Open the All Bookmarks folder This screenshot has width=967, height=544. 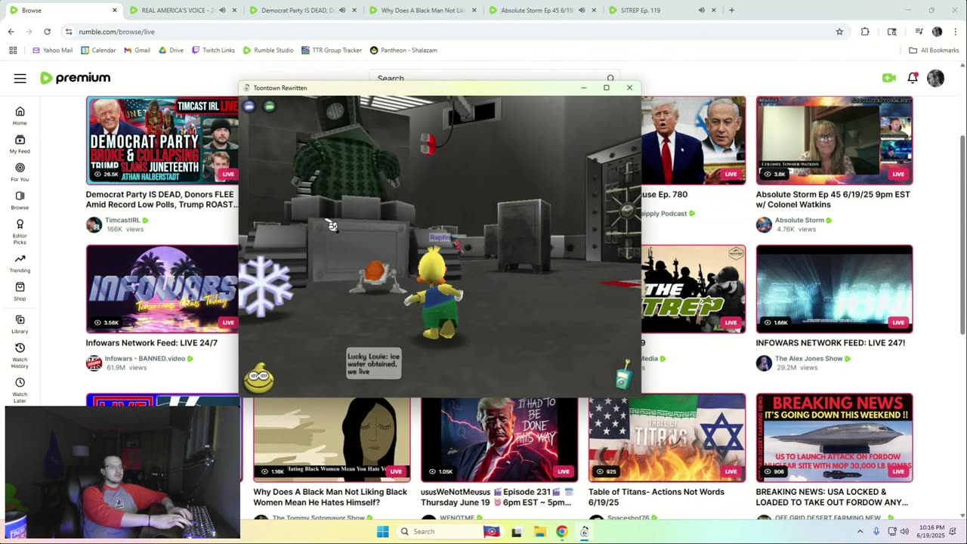934,50
